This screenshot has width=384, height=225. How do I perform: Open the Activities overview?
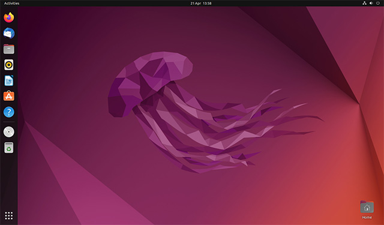[x=11, y=3]
